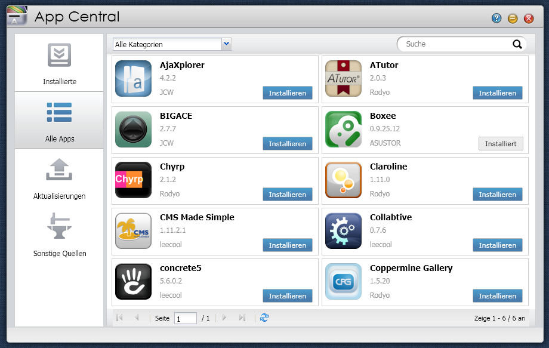The image size is (549, 348).
Task: Click the AjaXplorer title text
Action: coord(182,66)
